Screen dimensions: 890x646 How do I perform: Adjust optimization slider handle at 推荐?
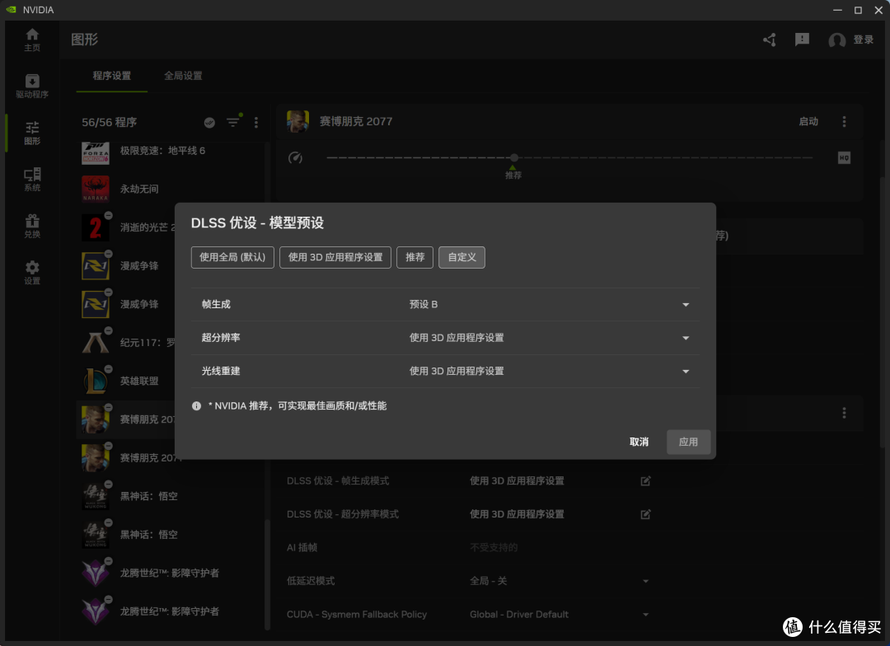[x=513, y=158]
